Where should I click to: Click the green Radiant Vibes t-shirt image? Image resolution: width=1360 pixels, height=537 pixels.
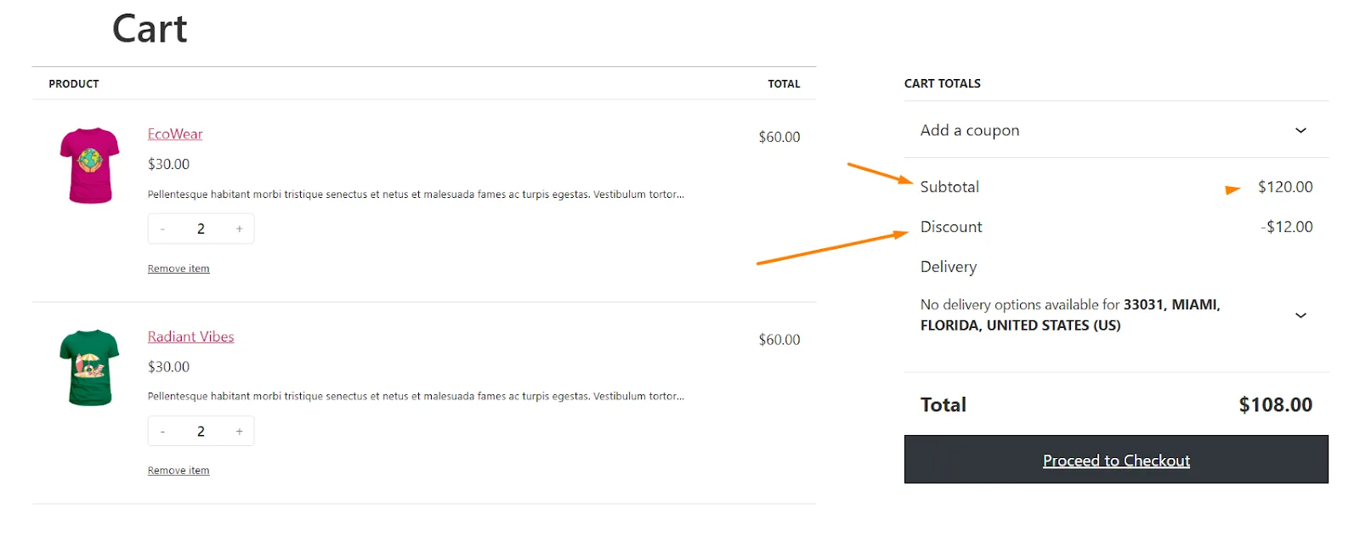[89, 368]
